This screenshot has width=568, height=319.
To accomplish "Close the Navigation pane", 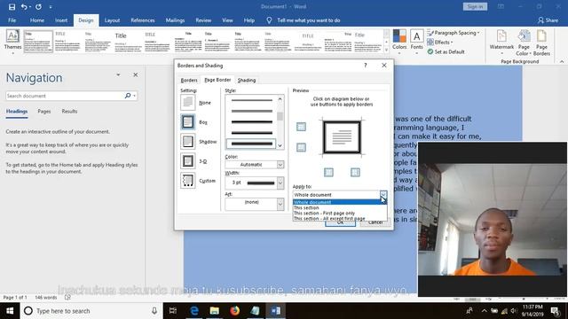I will tap(136, 74).
